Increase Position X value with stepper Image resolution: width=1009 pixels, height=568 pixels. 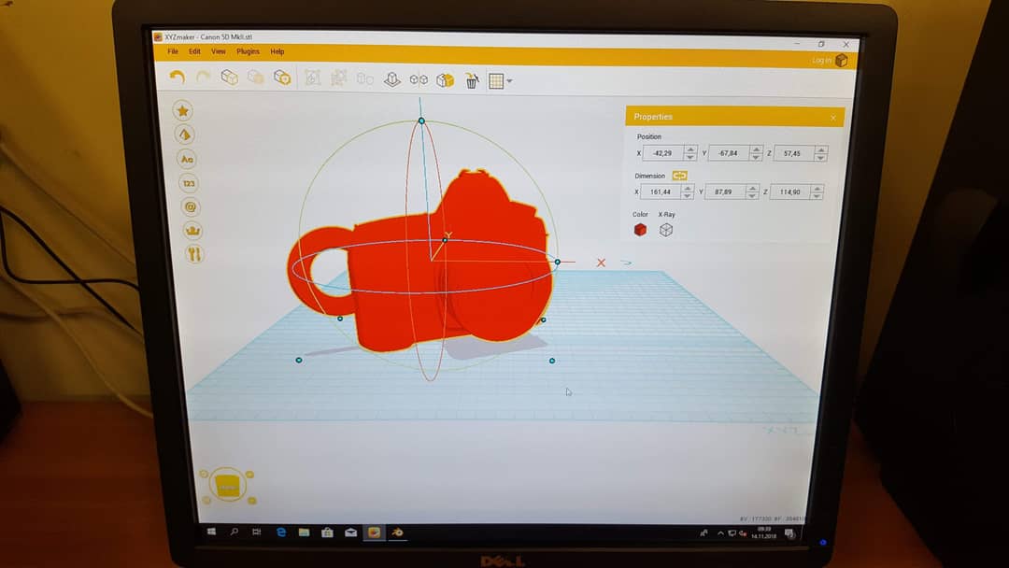coord(690,149)
